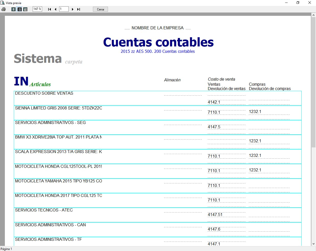
Task: Click row SERVICIOS TECNICOS - ATEC
Action: [158, 215]
